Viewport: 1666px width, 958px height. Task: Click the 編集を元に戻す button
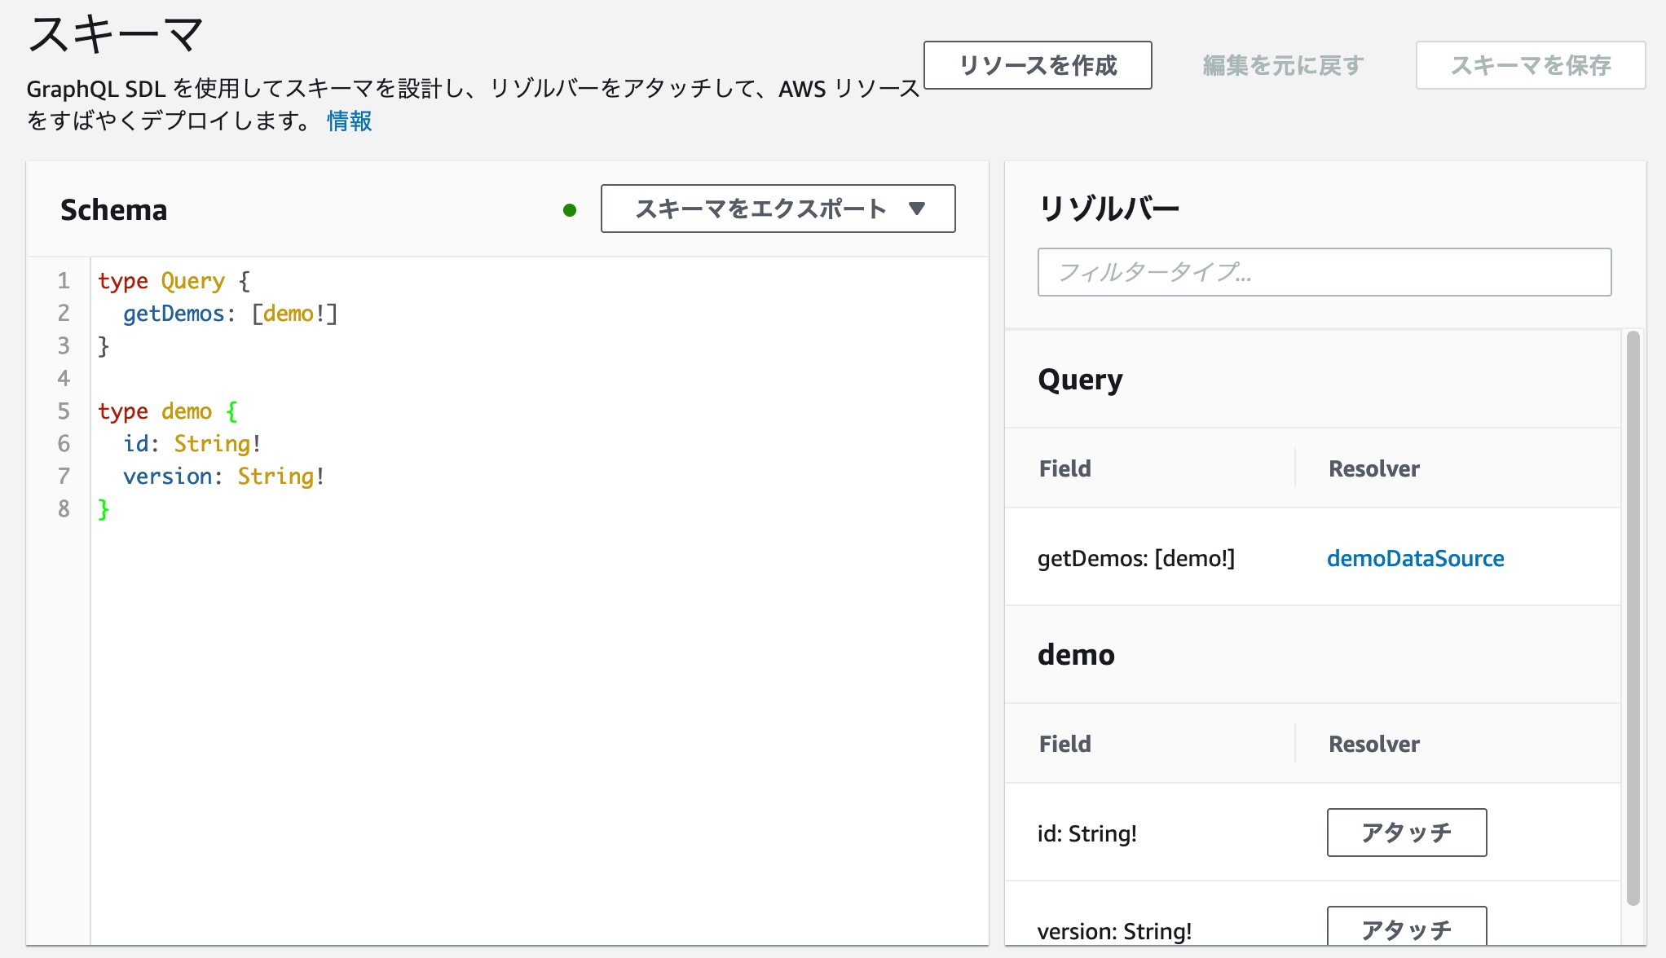click(1280, 65)
